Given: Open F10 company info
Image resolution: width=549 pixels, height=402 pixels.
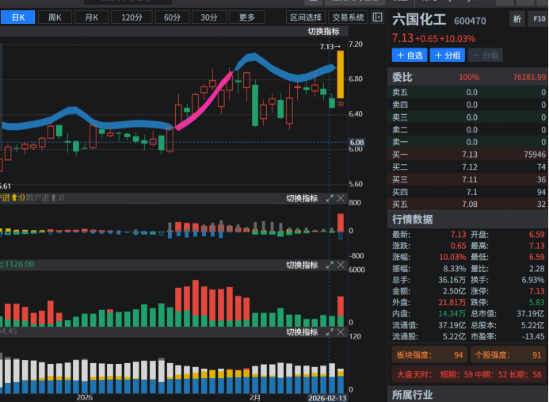Looking at the screenshot, I should point(537,20).
